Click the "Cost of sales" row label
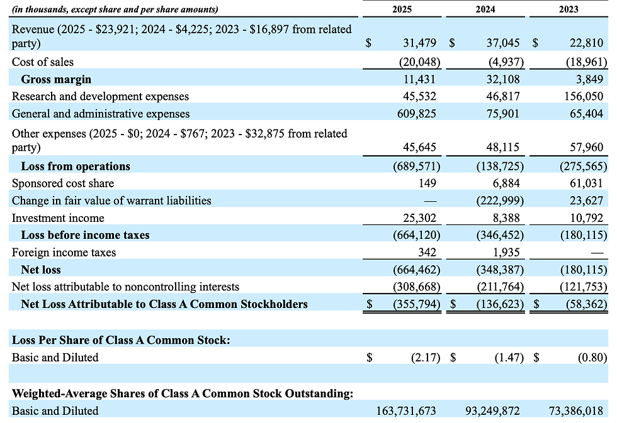 [43, 62]
